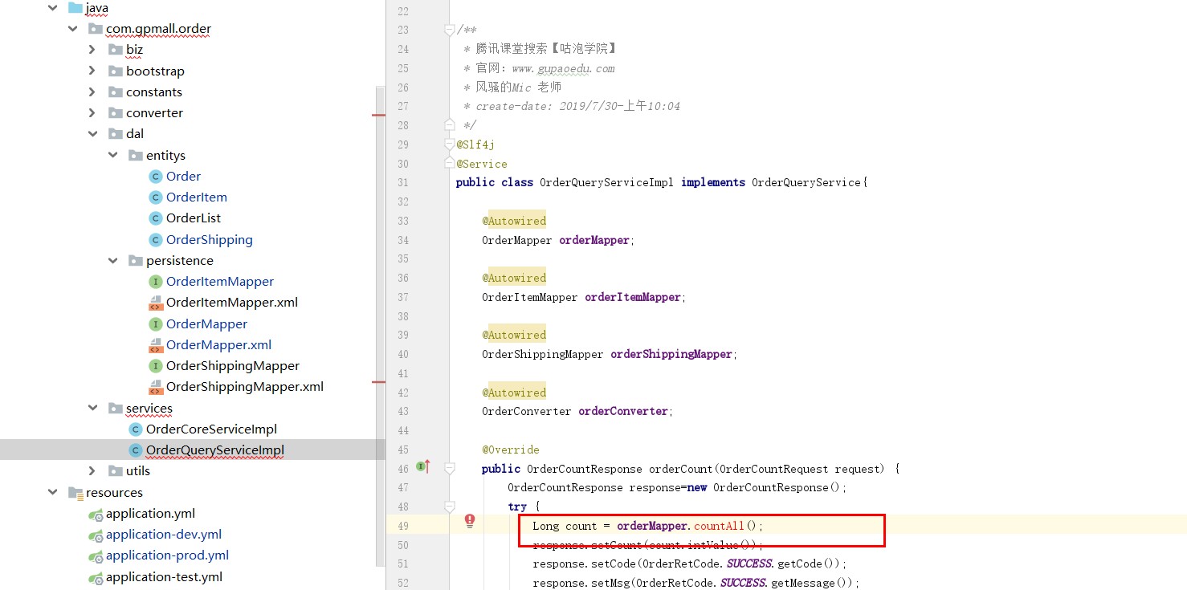Viewport: 1187px width, 590px height.
Task: Select the application-dev.yml file
Action: (x=164, y=535)
